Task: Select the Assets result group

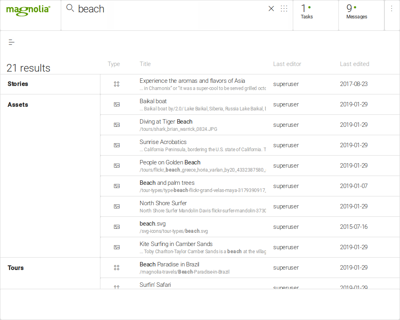Action: (x=18, y=105)
